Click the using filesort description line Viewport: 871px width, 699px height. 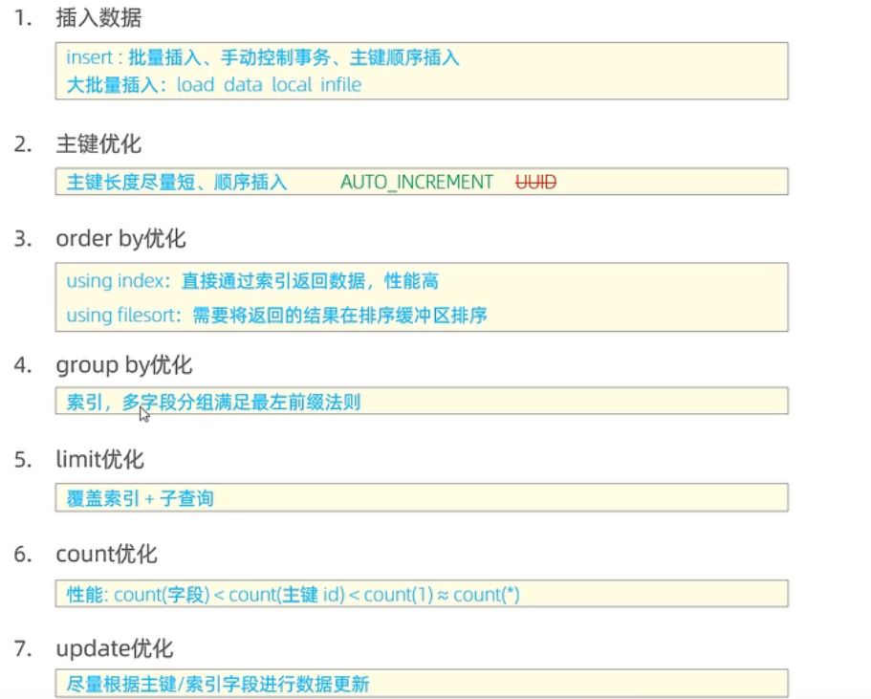click(x=276, y=315)
